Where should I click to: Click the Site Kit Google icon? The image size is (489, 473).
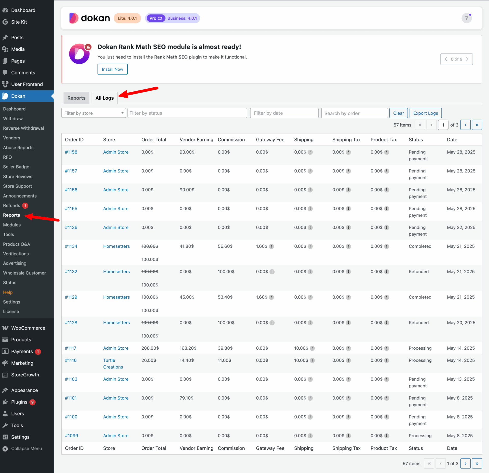pos(5,22)
